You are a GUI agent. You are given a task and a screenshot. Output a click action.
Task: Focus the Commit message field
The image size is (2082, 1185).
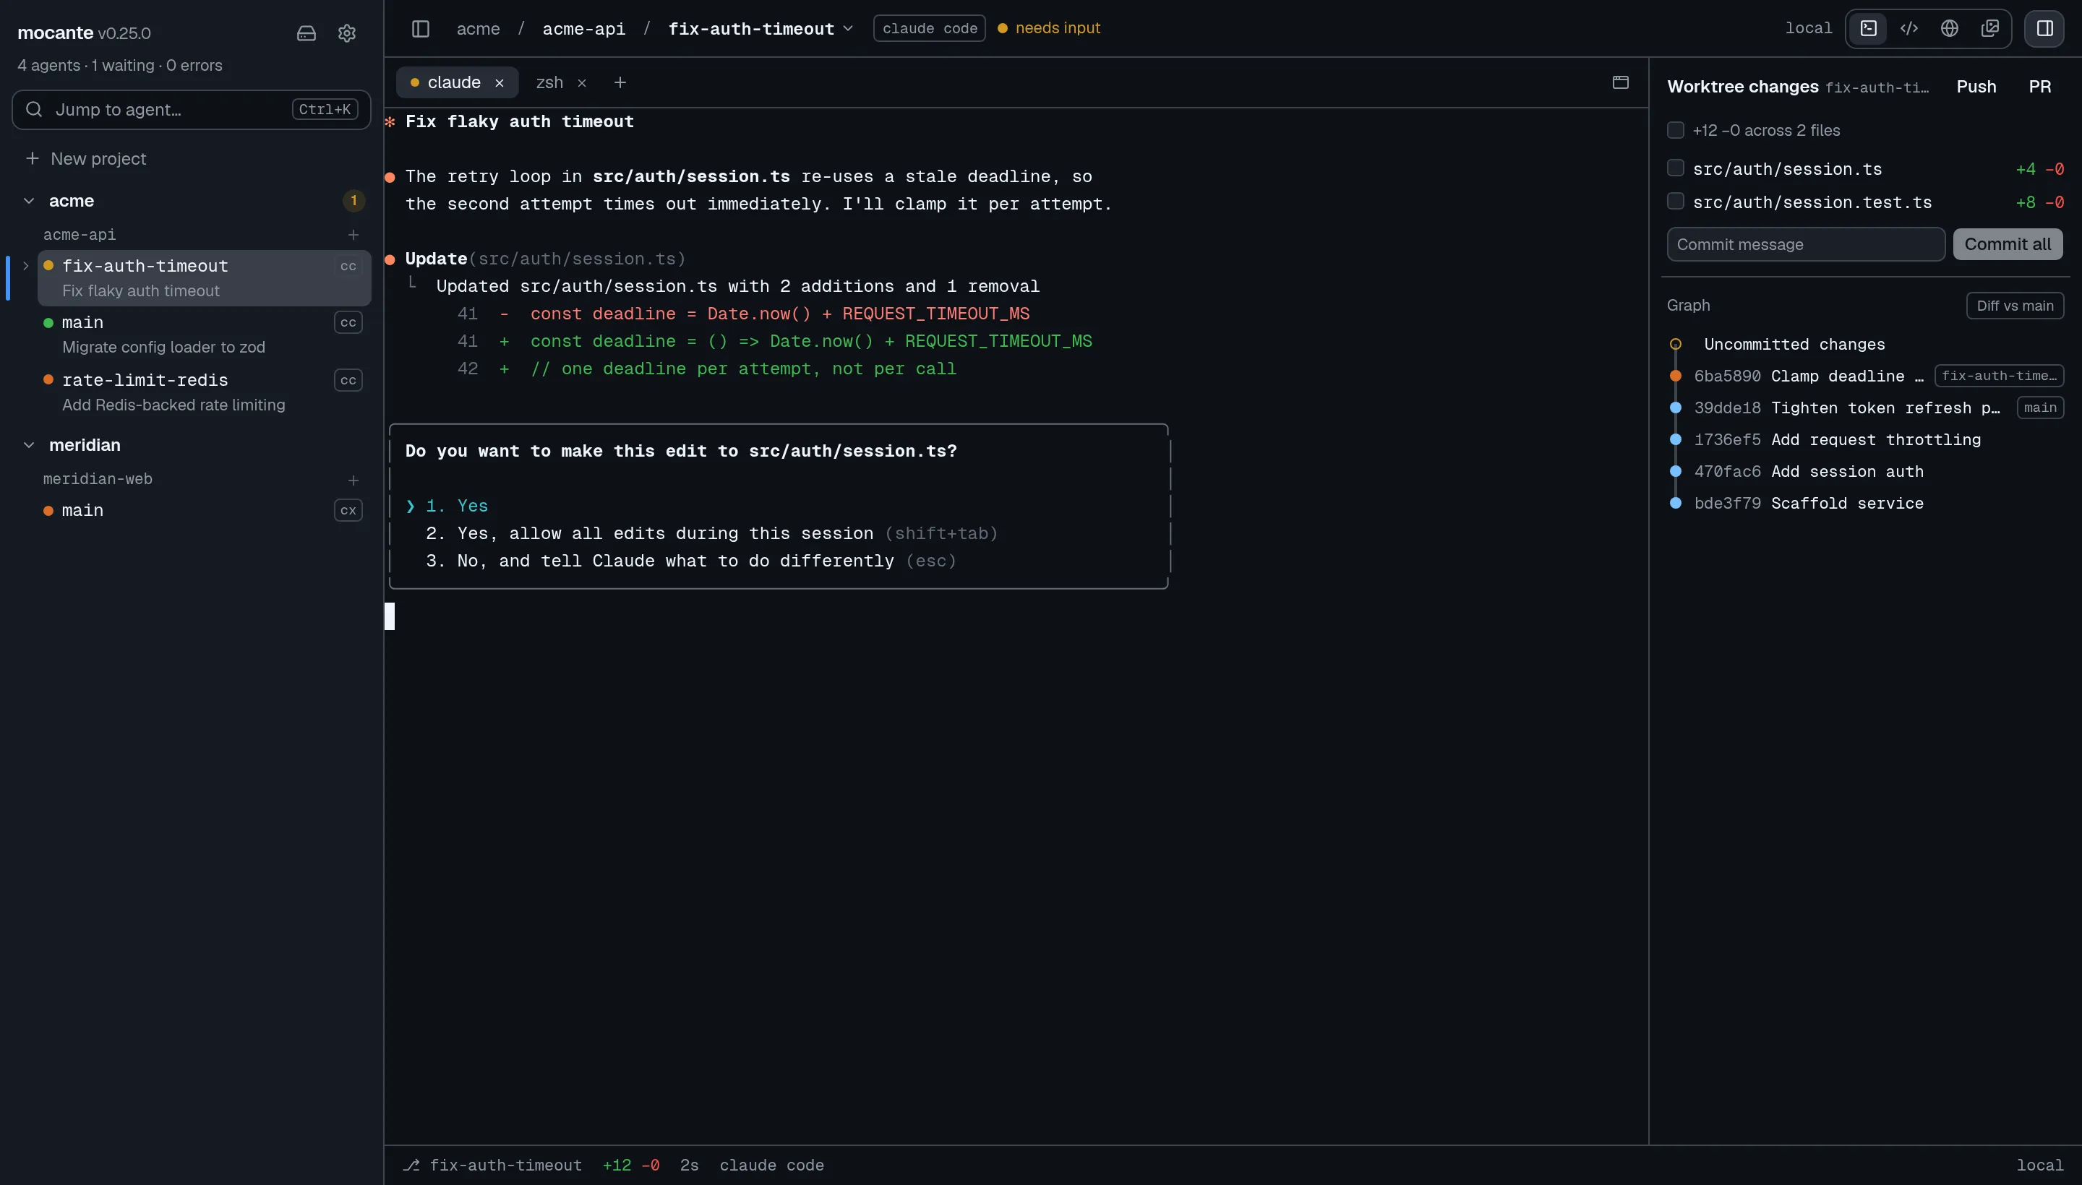coord(1806,244)
